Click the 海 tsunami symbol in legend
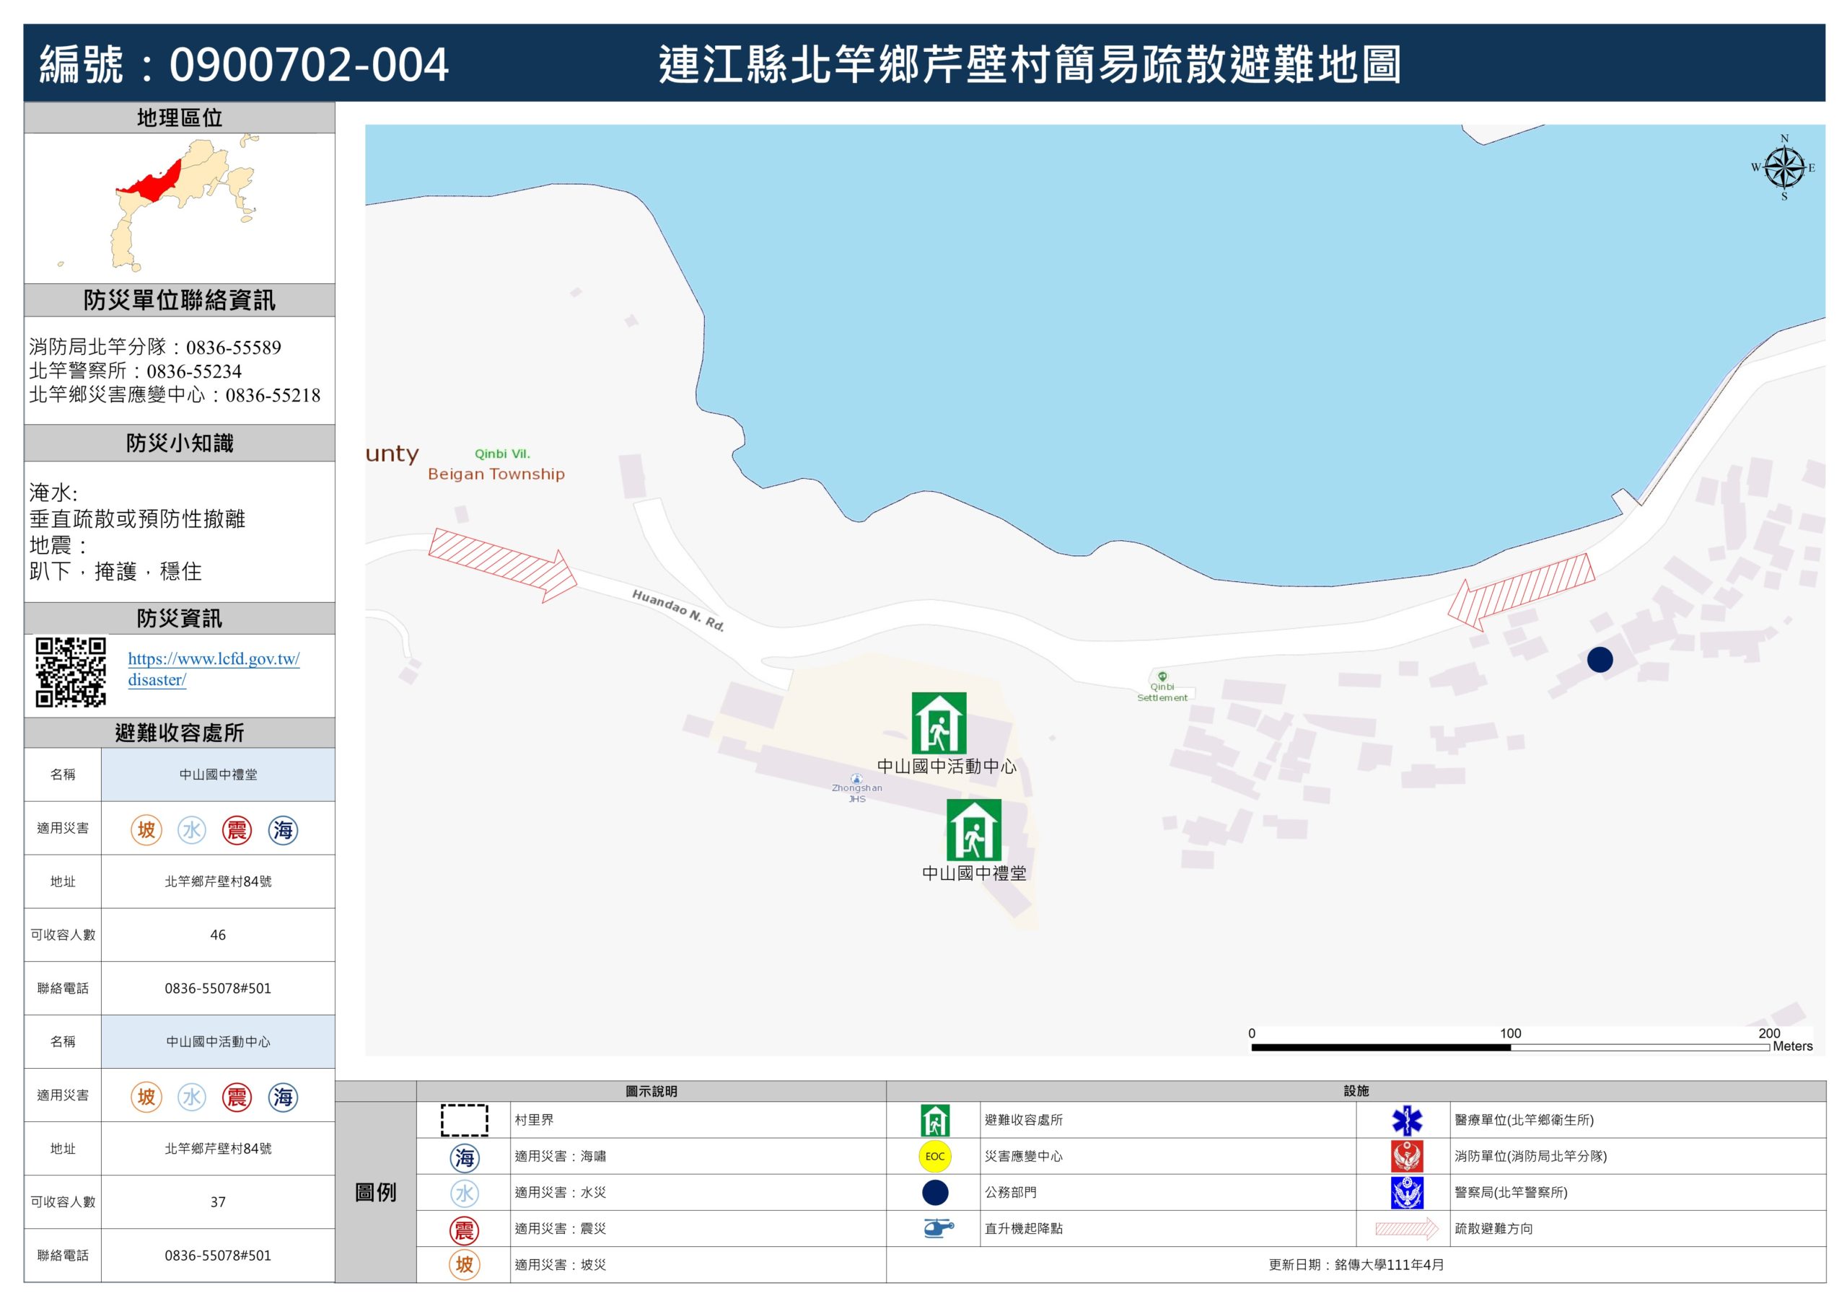The width and height of the screenshot is (1847, 1306). coord(464,1157)
